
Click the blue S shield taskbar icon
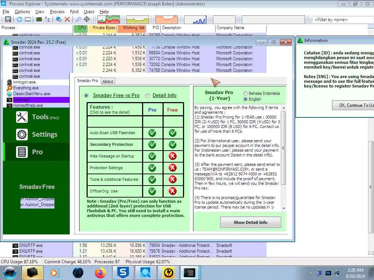click(x=123, y=273)
